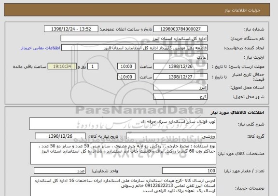Click the unit of measure field عدد

(59, 170)
